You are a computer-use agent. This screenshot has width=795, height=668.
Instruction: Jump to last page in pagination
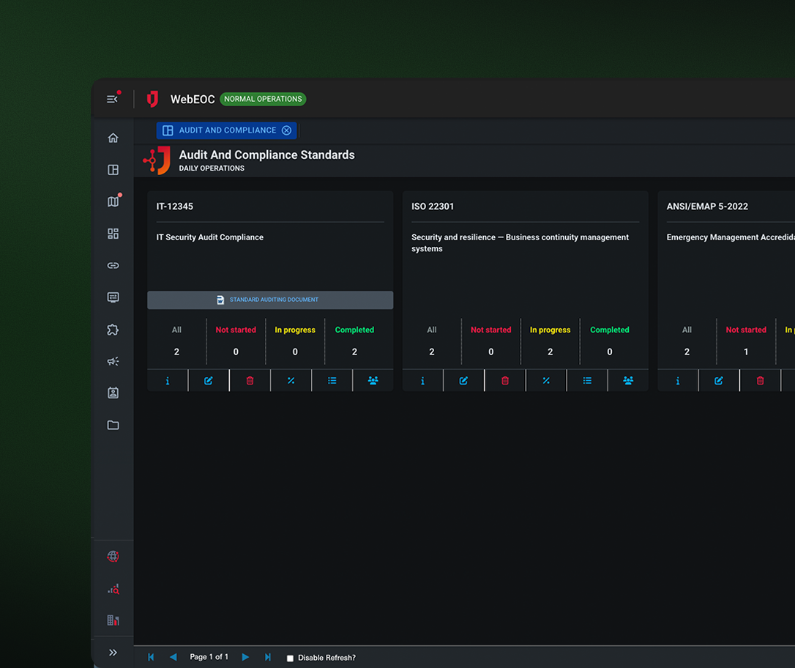(x=268, y=657)
